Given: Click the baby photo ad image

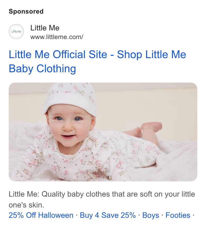Looking at the screenshot, I should click(103, 132).
